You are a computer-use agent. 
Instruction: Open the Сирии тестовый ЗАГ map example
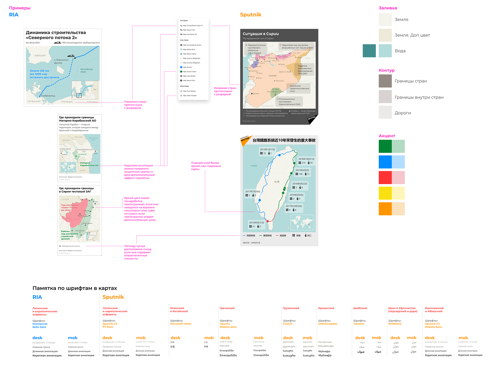80,220
